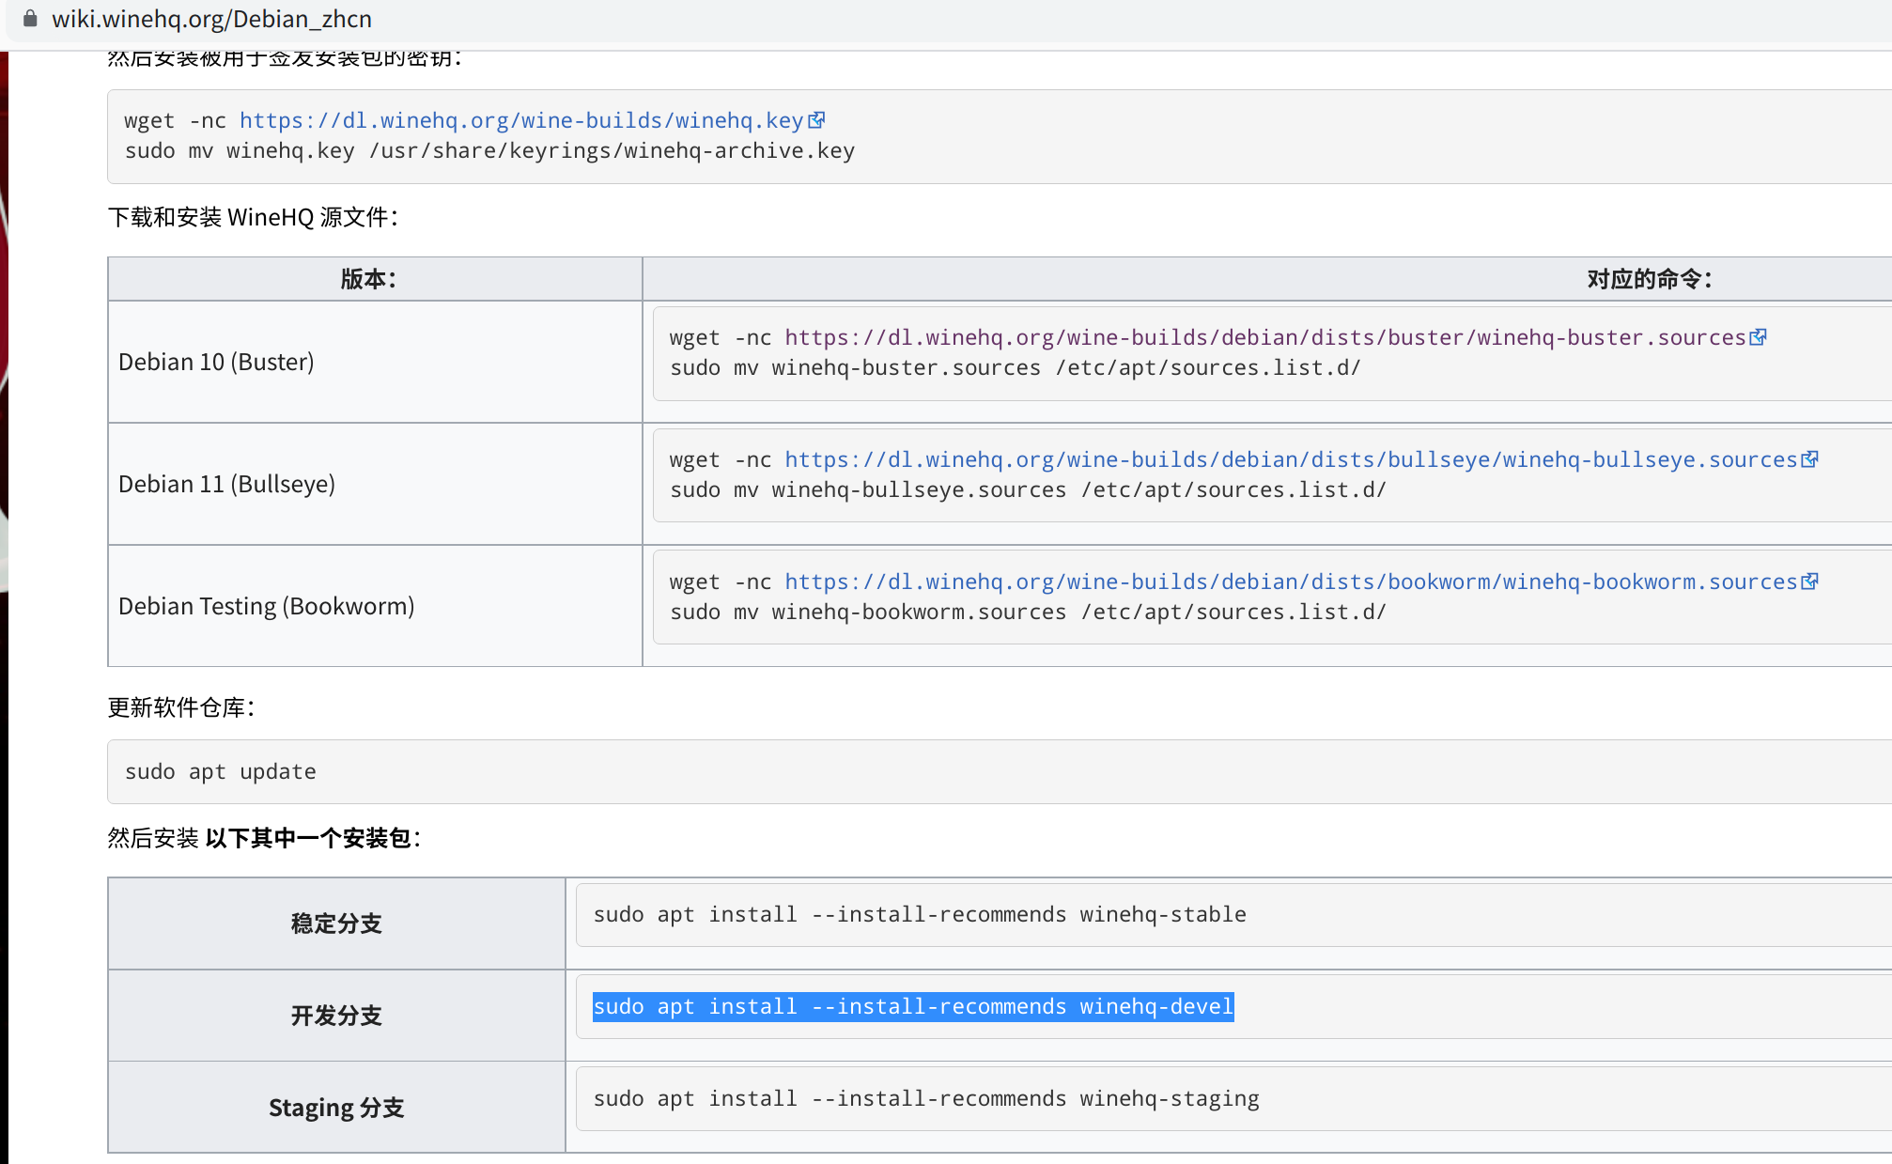Click the Staging 分支 row header
Viewport: 1892px width, 1164px height.
tap(336, 1108)
